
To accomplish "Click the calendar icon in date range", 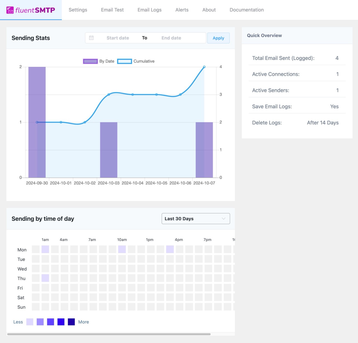I will point(91,38).
